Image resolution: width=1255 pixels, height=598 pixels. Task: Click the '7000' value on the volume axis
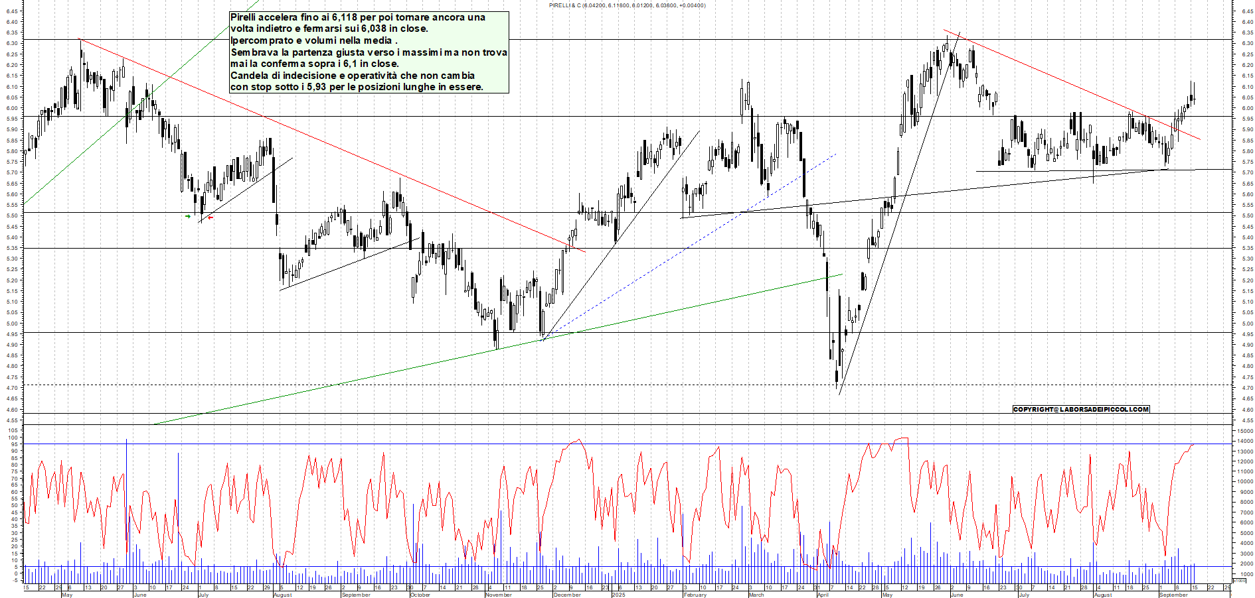pyautogui.click(x=1246, y=512)
